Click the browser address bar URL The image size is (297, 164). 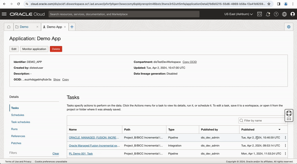point(148,4)
